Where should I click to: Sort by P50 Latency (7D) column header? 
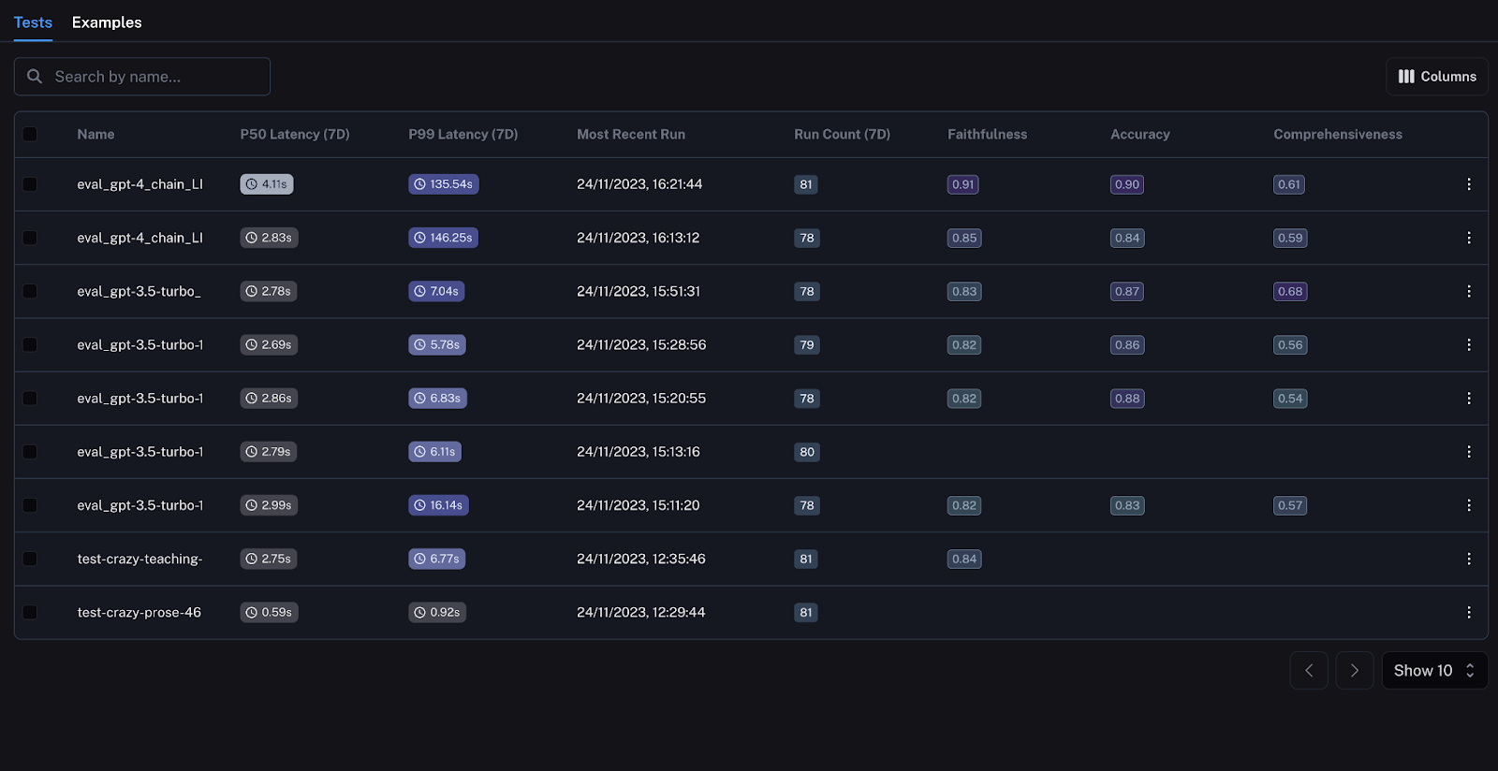[x=294, y=134]
